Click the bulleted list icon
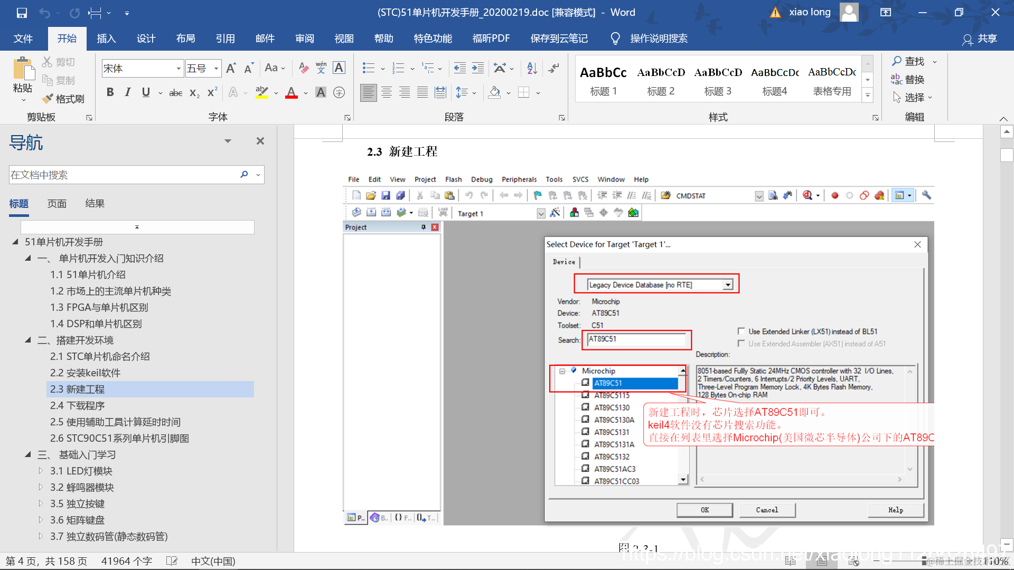 coord(368,68)
